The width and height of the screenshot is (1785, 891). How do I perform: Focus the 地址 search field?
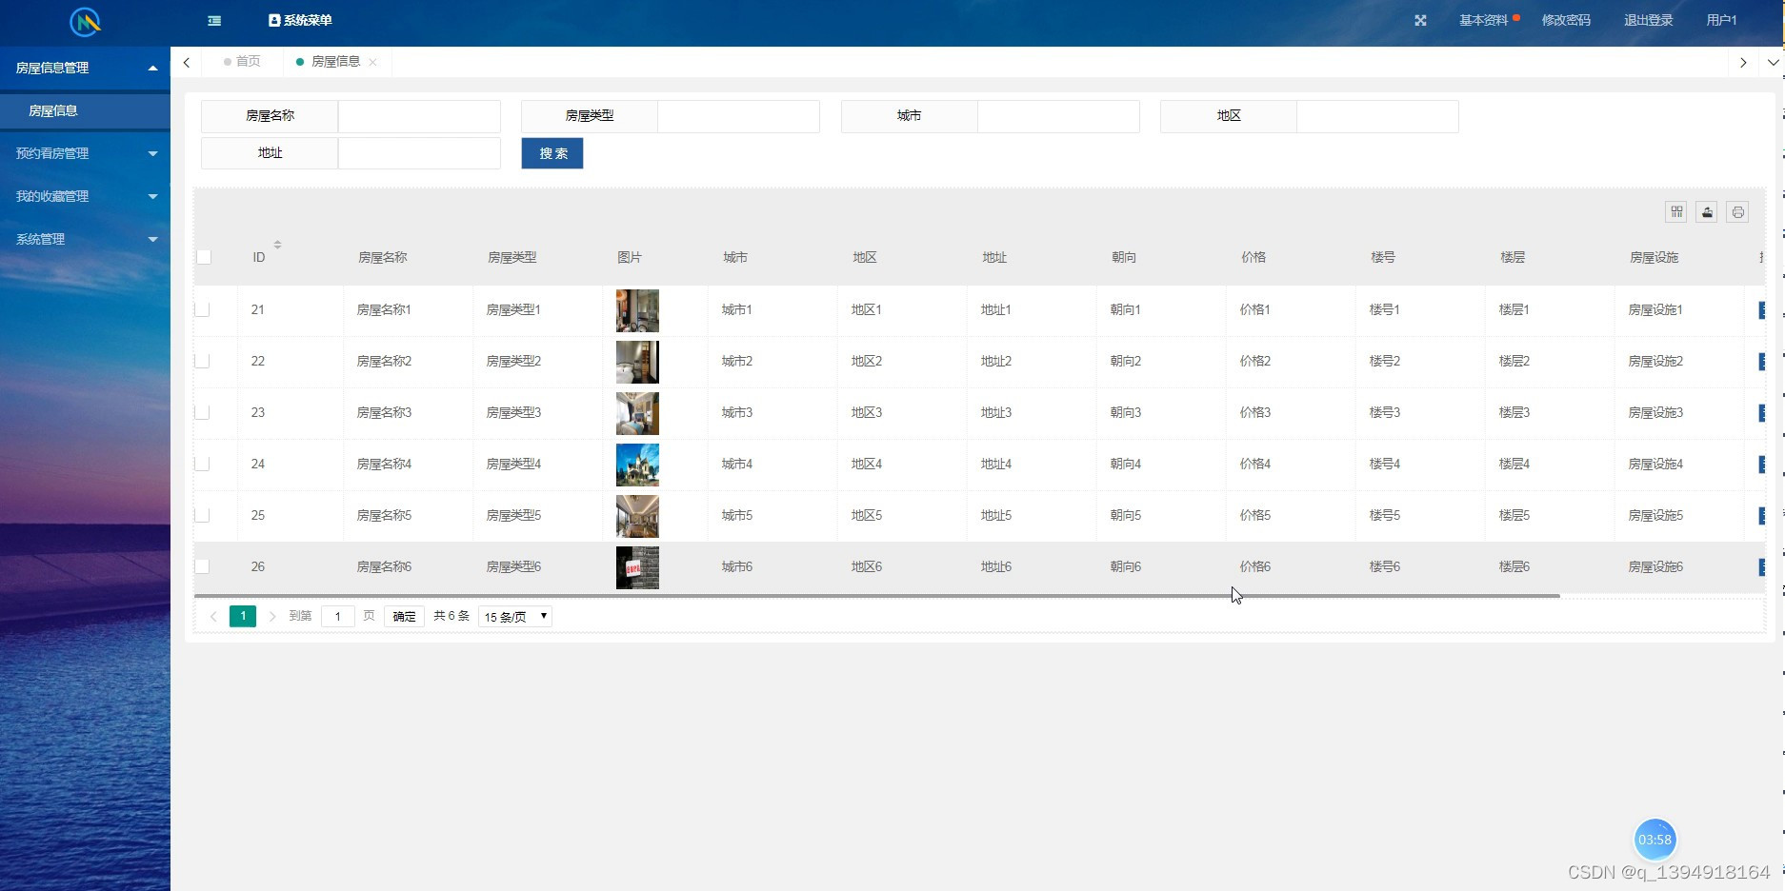(419, 153)
